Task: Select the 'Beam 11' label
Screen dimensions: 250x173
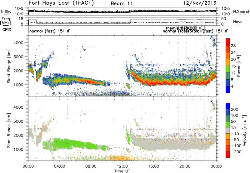Action: coord(122,3)
